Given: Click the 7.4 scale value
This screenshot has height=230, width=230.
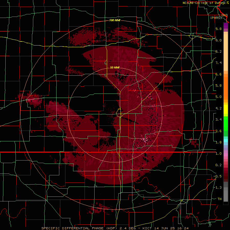Looking at the screenshot, I should tap(218, 63).
